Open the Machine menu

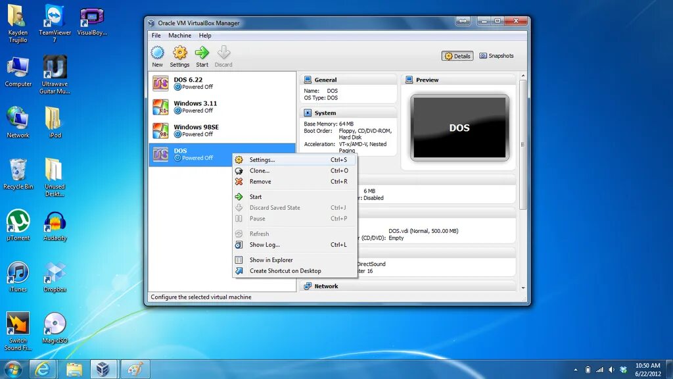click(x=180, y=36)
